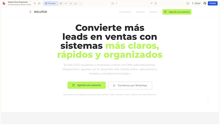Click Escríbenos por WhatsApp button
The height and width of the screenshot is (125, 220).
pos(130,85)
